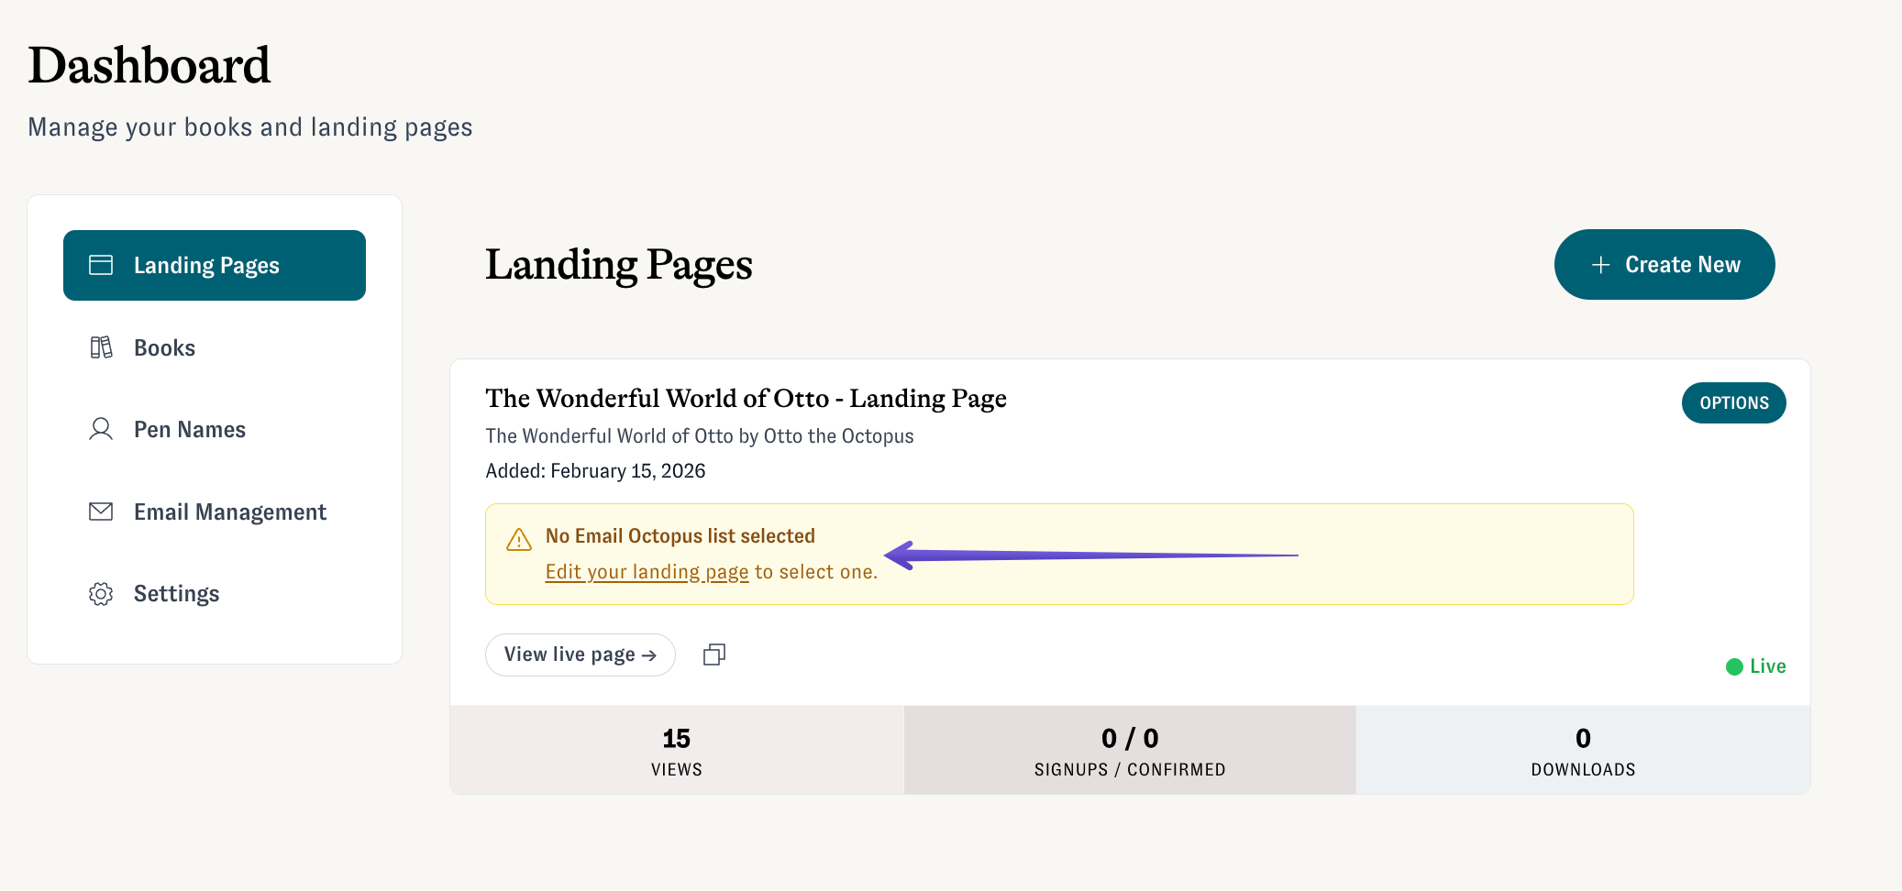Select the Landing Pages sidebar icon
The width and height of the screenshot is (1902, 891).
(101, 264)
